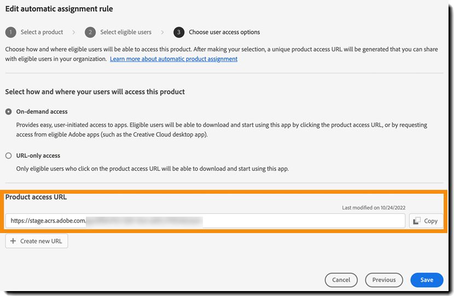
Task: Open Learn more about automatic product assignment
Action: 173,59
